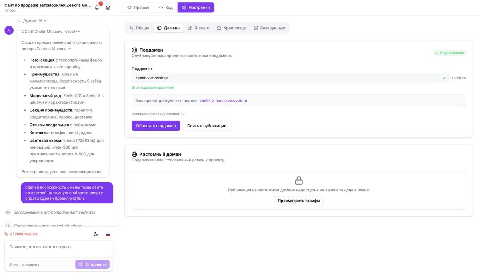Click the 'Контакты' list item
This screenshot has width=480, height=276.
point(61,133)
